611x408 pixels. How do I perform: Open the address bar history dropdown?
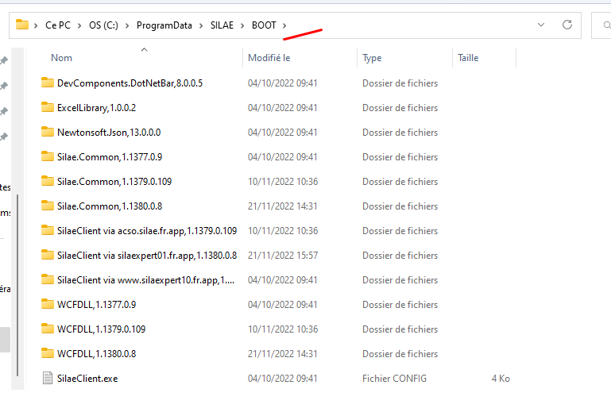pos(541,25)
